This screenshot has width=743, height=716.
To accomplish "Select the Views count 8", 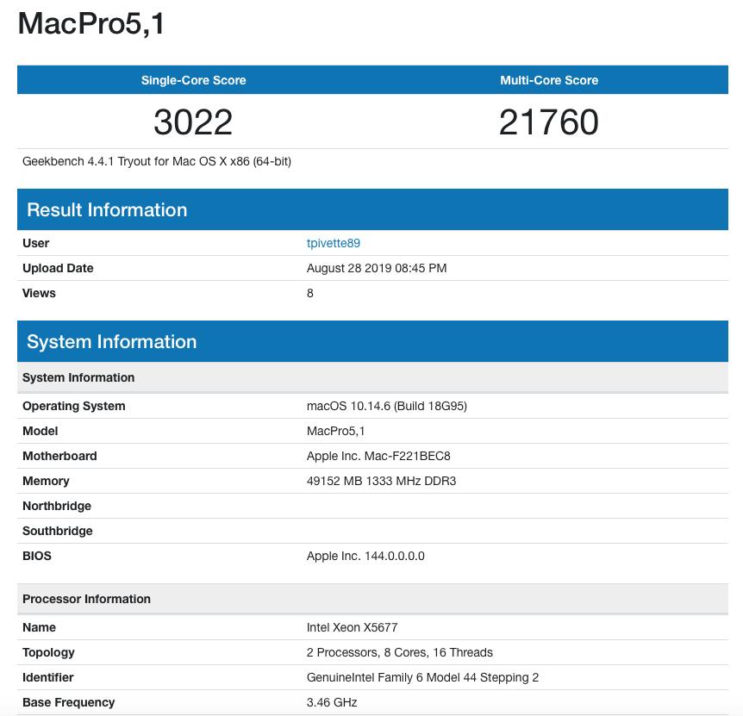I will (310, 294).
